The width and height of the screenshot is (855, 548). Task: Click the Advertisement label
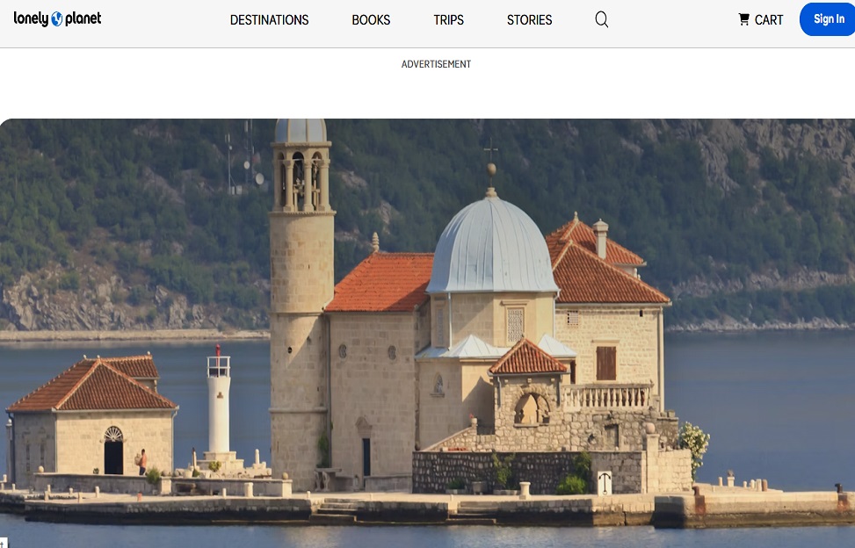(x=436, y=64)
